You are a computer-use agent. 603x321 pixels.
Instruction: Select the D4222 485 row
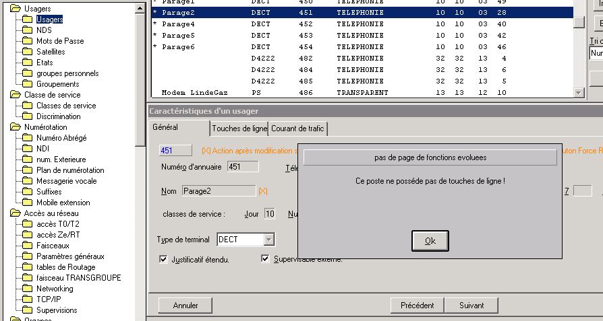click(x=362, y=81)
